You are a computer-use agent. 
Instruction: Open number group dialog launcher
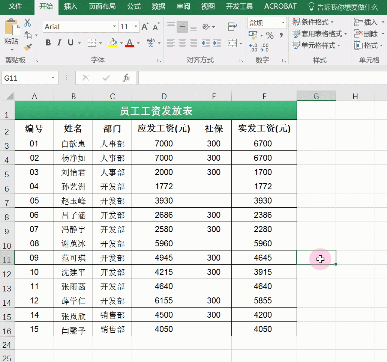284,61
